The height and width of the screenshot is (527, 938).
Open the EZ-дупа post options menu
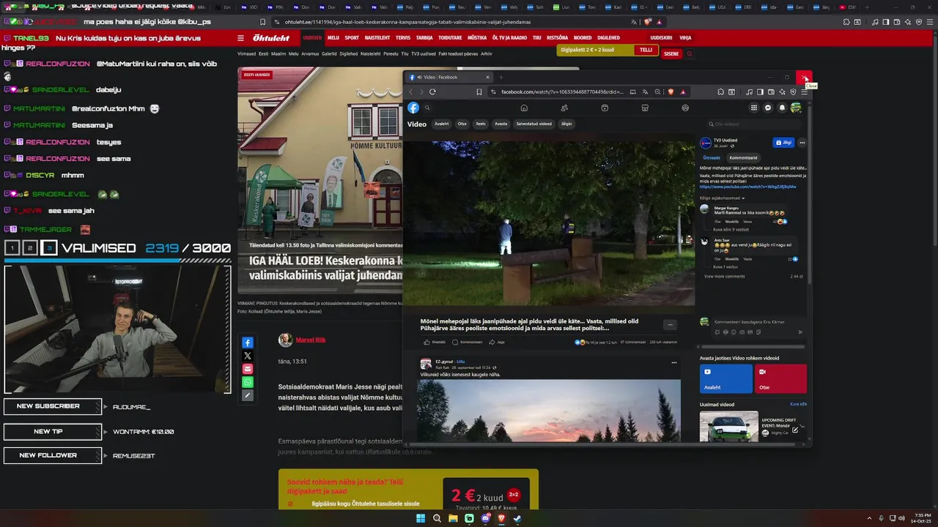(x=674, y=362)
